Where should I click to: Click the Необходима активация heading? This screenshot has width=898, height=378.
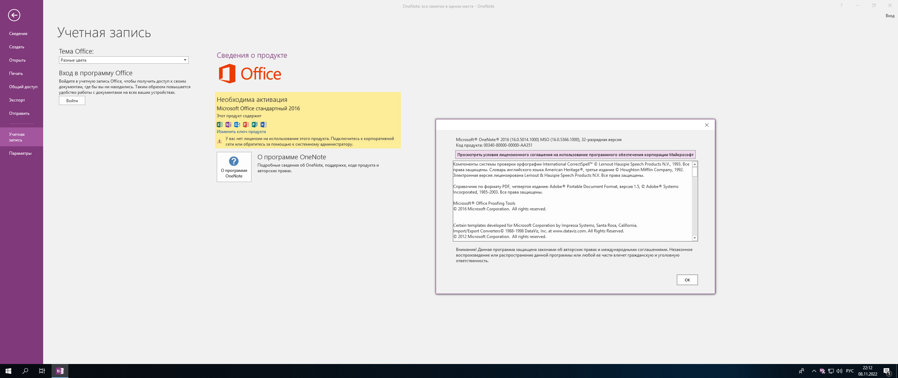[252, 100]
